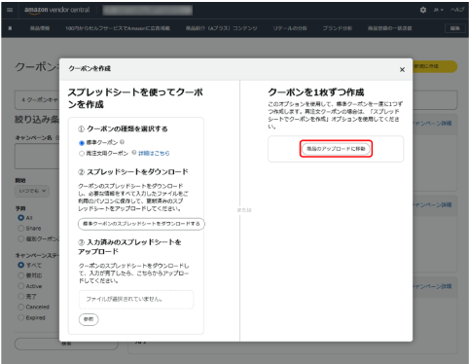Viewport: 469px width, 364px height.
Task: Open the 詳細はこちら link
Action: tap(154, 153)
